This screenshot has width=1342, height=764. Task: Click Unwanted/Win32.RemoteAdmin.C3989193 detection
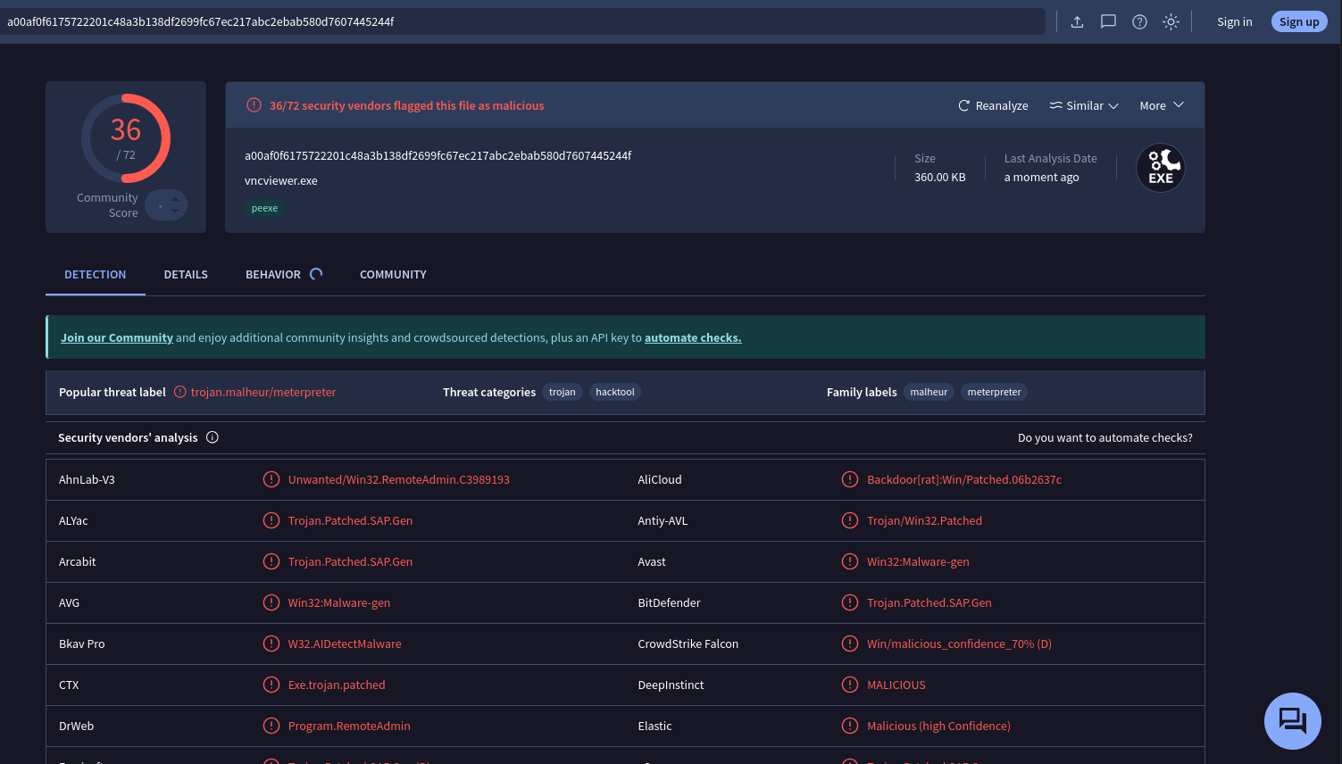399,479
